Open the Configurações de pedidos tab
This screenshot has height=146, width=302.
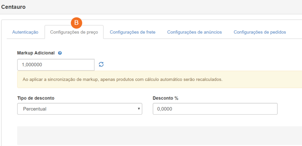click(x=260, y=32)
